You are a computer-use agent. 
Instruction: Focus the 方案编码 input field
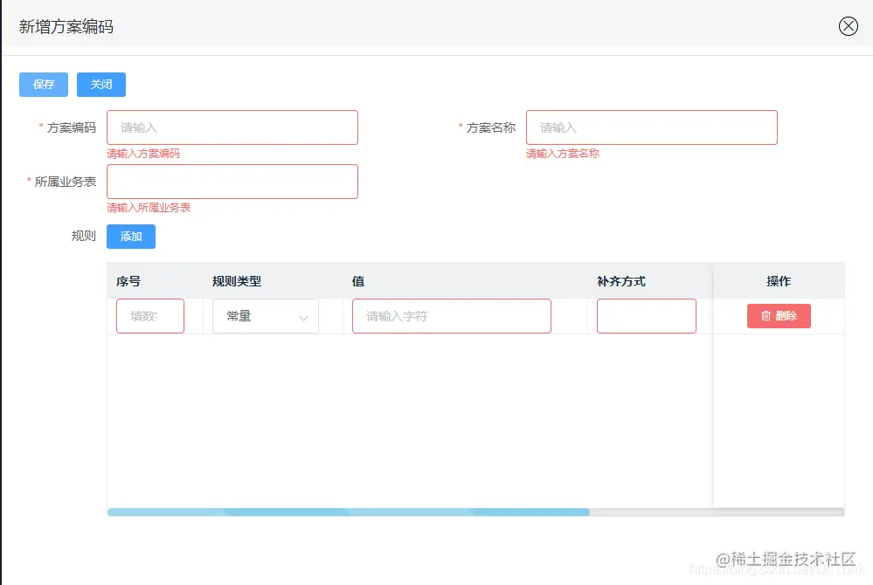232,127
